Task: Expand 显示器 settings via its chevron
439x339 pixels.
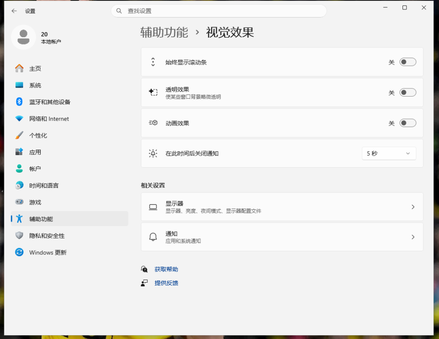Action: click(x=413, y=207)
